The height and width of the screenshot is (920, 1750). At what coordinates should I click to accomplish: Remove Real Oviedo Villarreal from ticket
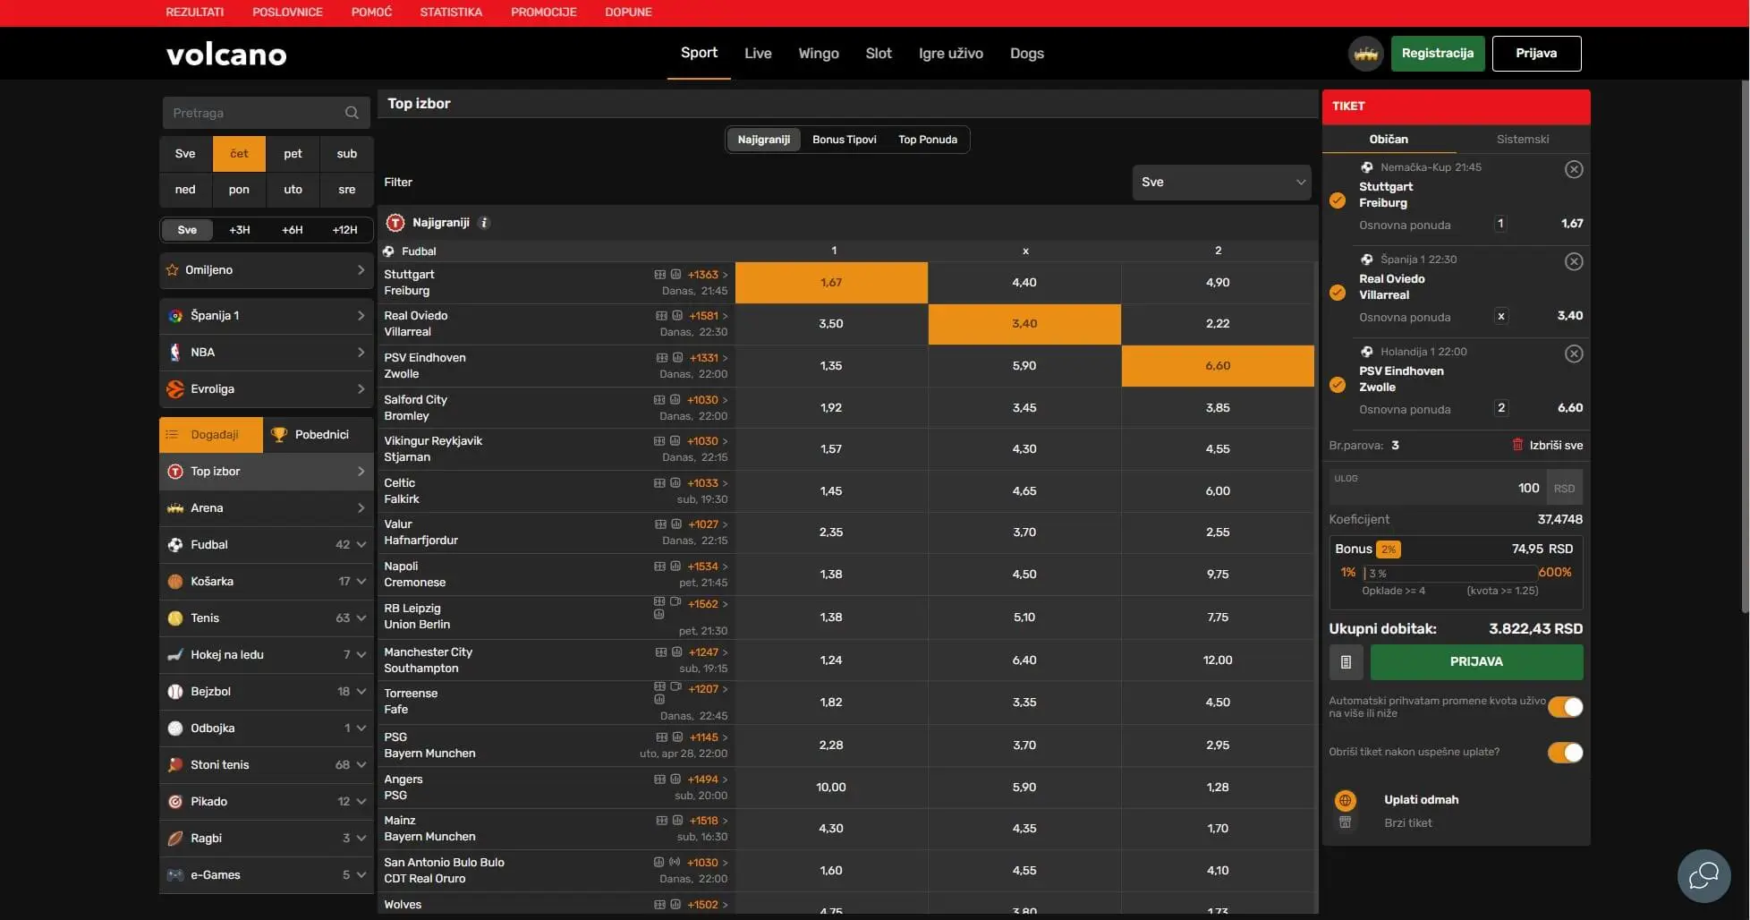pyautogui.click(x=1574, y=261)
